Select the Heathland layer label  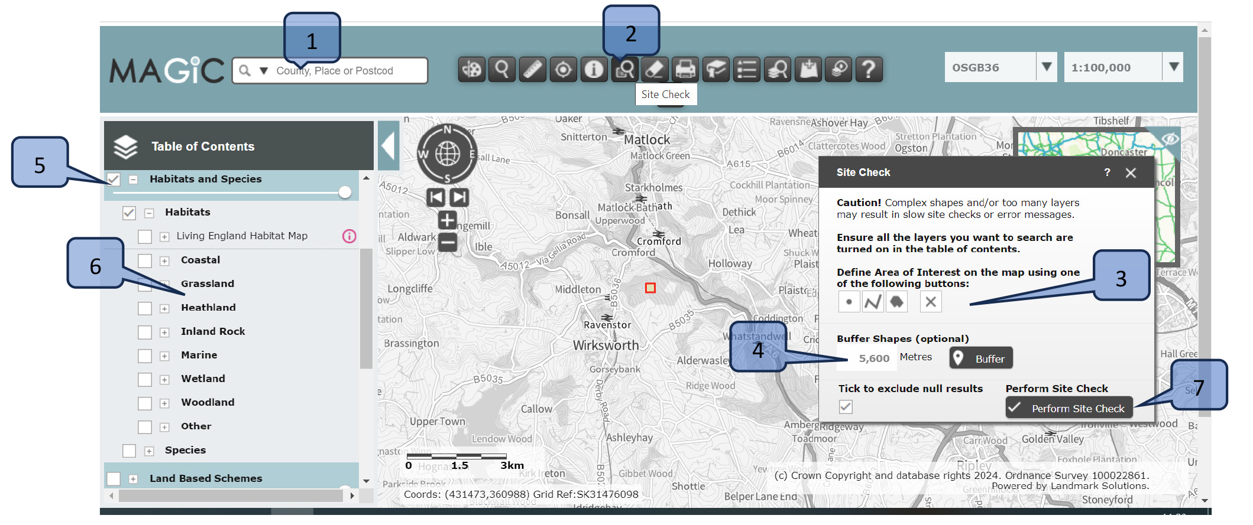pos(208,308)
